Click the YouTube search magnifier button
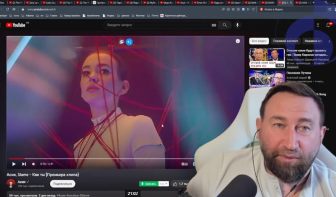Screen dimensions: 336x197 [x=225, y=25]
